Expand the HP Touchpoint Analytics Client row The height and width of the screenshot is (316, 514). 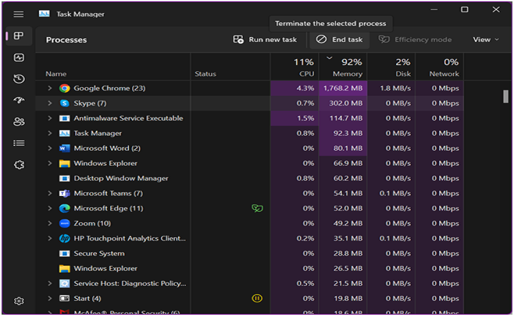(x=49, y=239)
